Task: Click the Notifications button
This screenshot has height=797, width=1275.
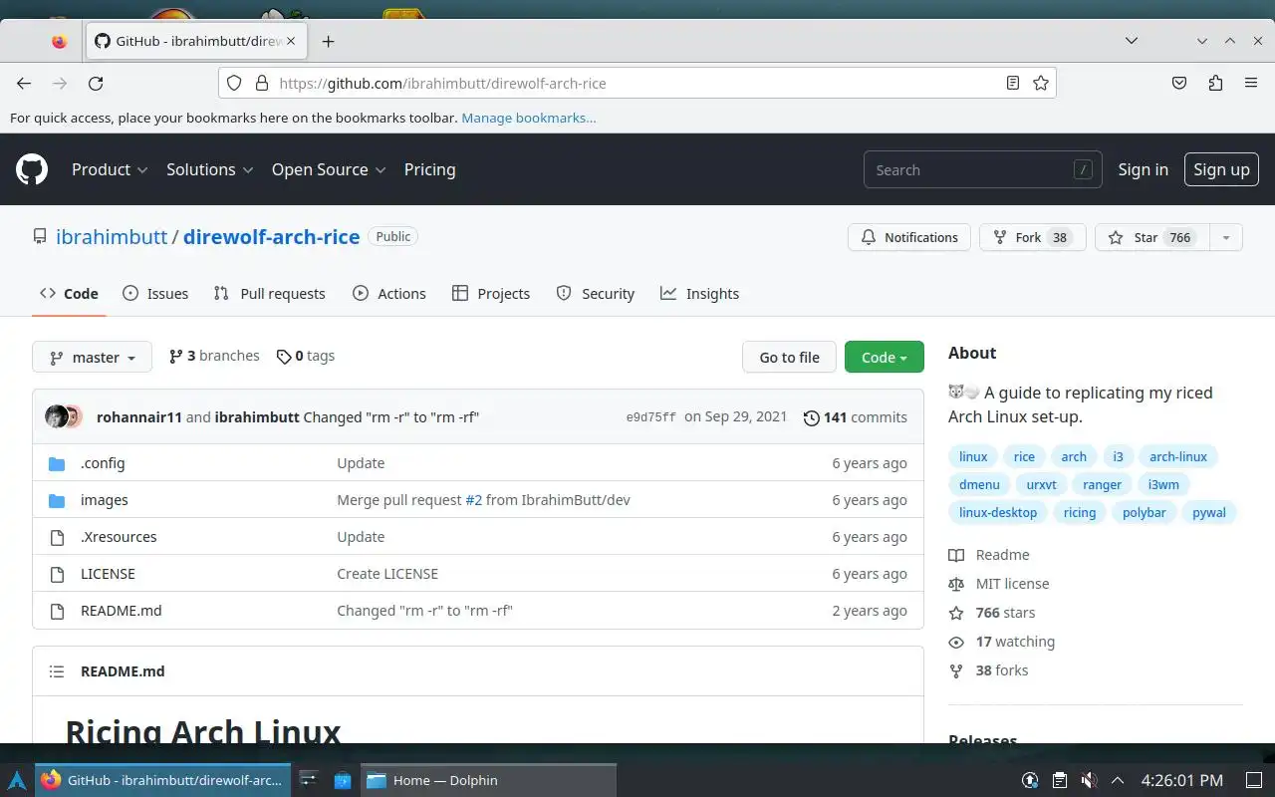Action: coord(909,237)
